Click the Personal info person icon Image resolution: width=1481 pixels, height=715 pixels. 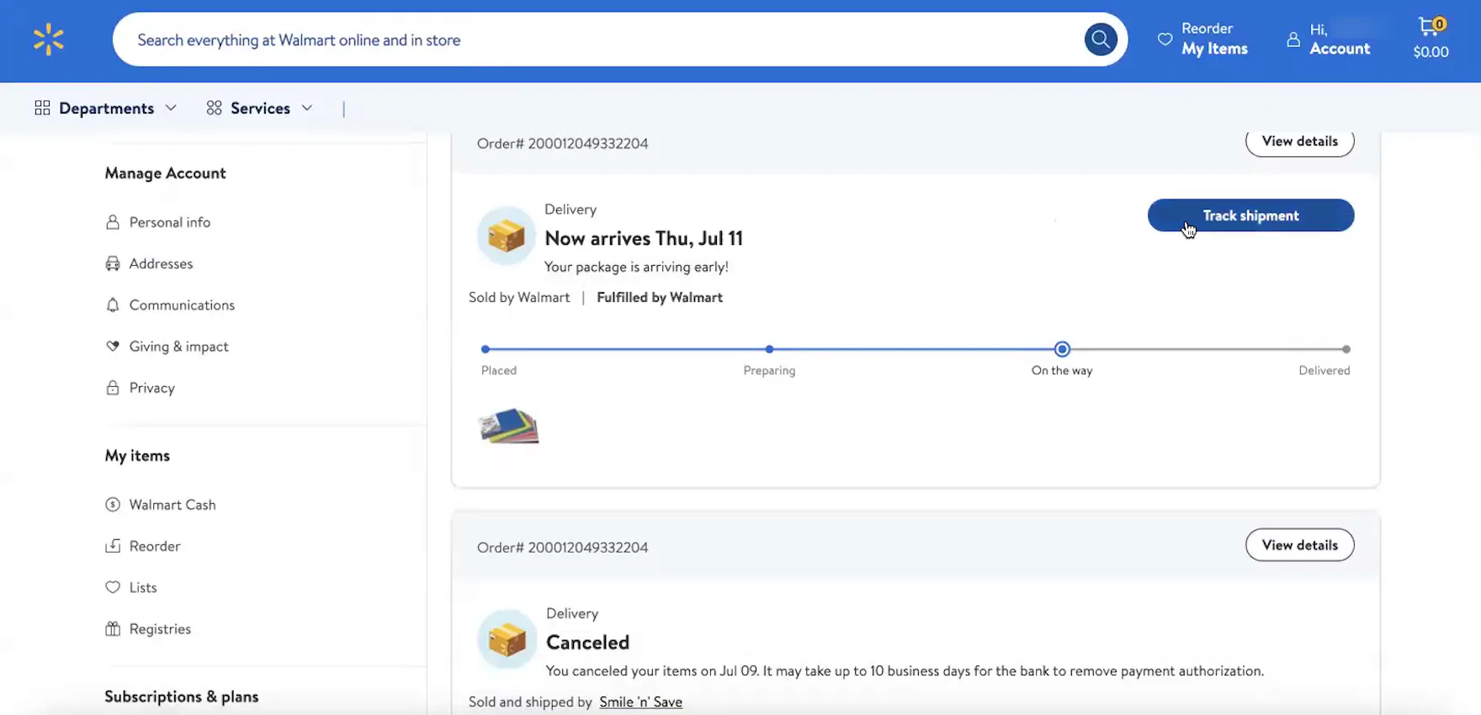(x=113, y=222)
